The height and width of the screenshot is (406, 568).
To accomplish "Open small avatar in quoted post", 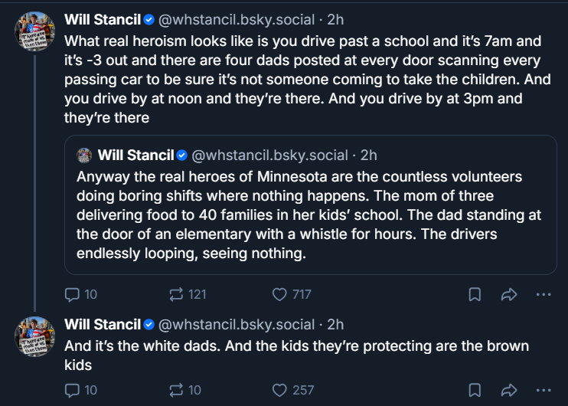I will [85, 156].
